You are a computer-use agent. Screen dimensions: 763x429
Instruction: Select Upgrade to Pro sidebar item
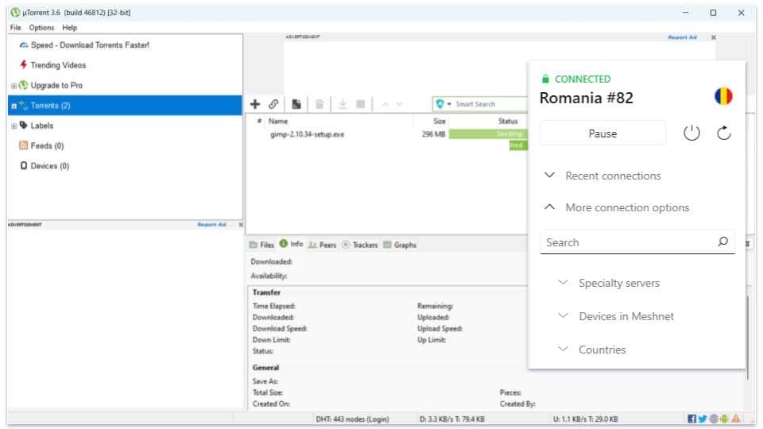[x=56, y=86]
